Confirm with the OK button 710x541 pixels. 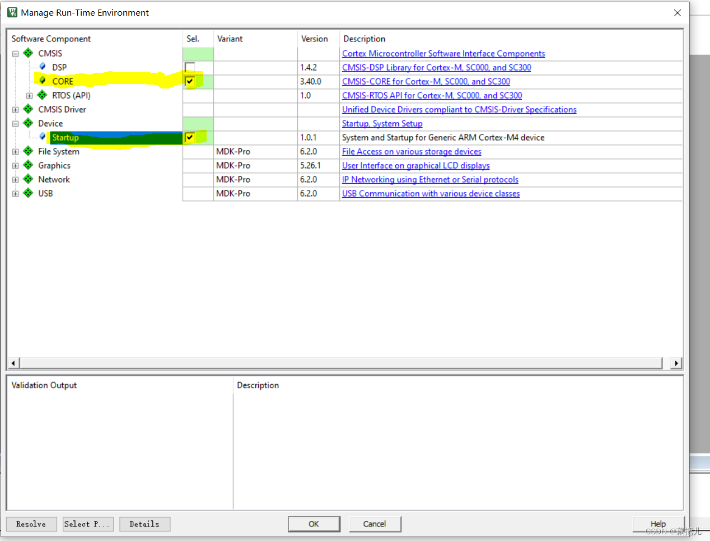[x=314, y=524]
